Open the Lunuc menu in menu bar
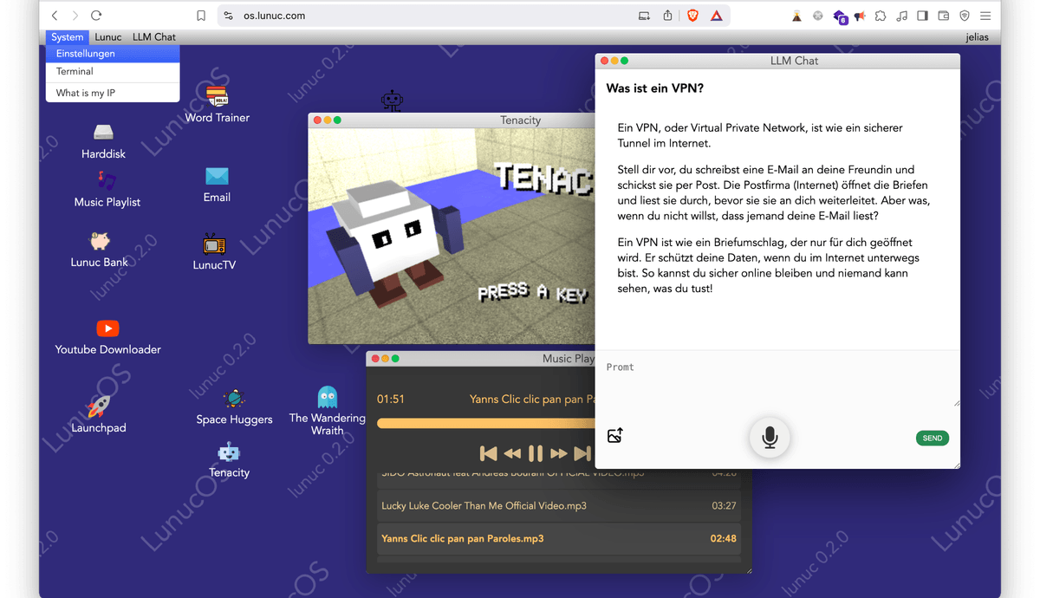Screen dimensions: 1040x598 (x=108, y=37)
